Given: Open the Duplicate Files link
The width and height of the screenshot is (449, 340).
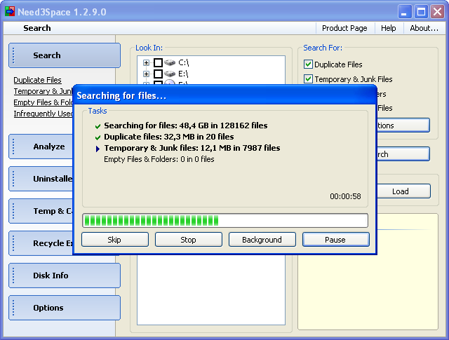Looking at the screenshot, I should (37, 80).
